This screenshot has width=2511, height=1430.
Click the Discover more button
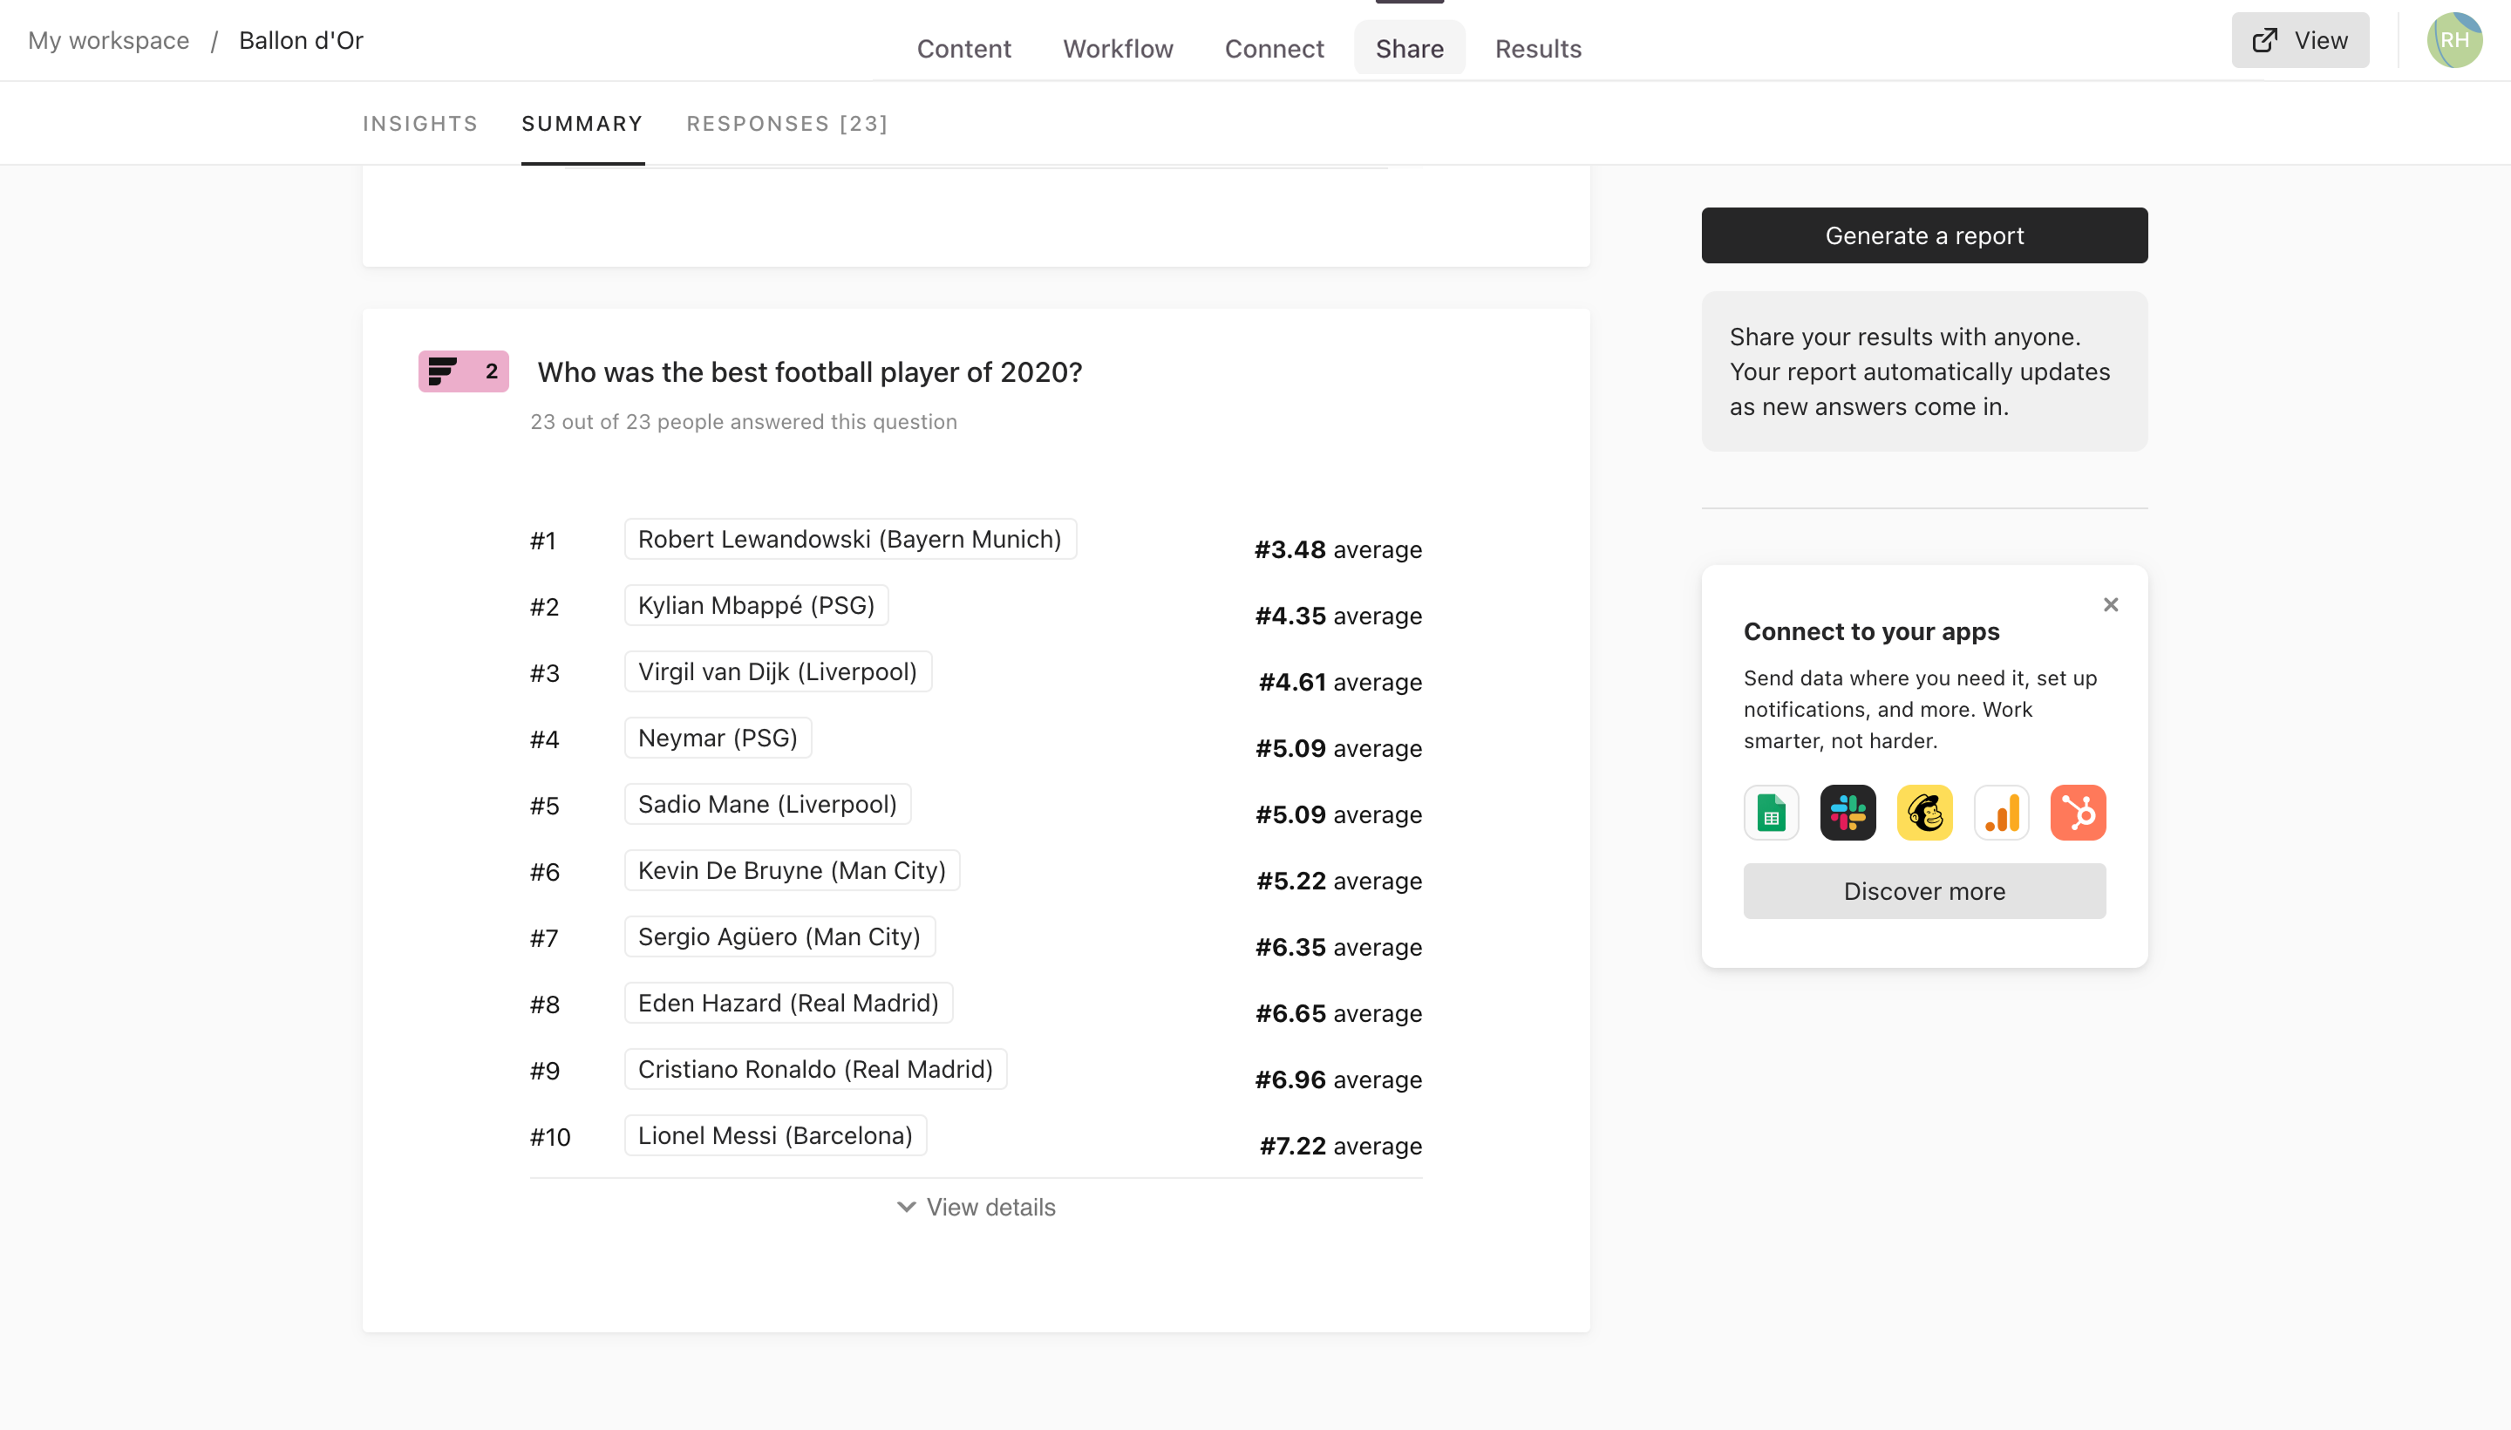coord(1923,891)
